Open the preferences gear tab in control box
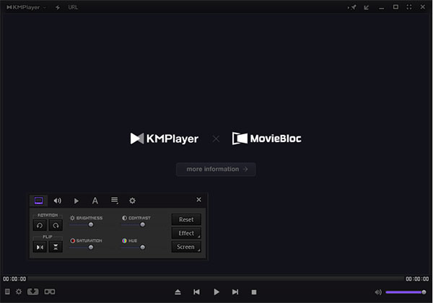 (x=132, y=201)
